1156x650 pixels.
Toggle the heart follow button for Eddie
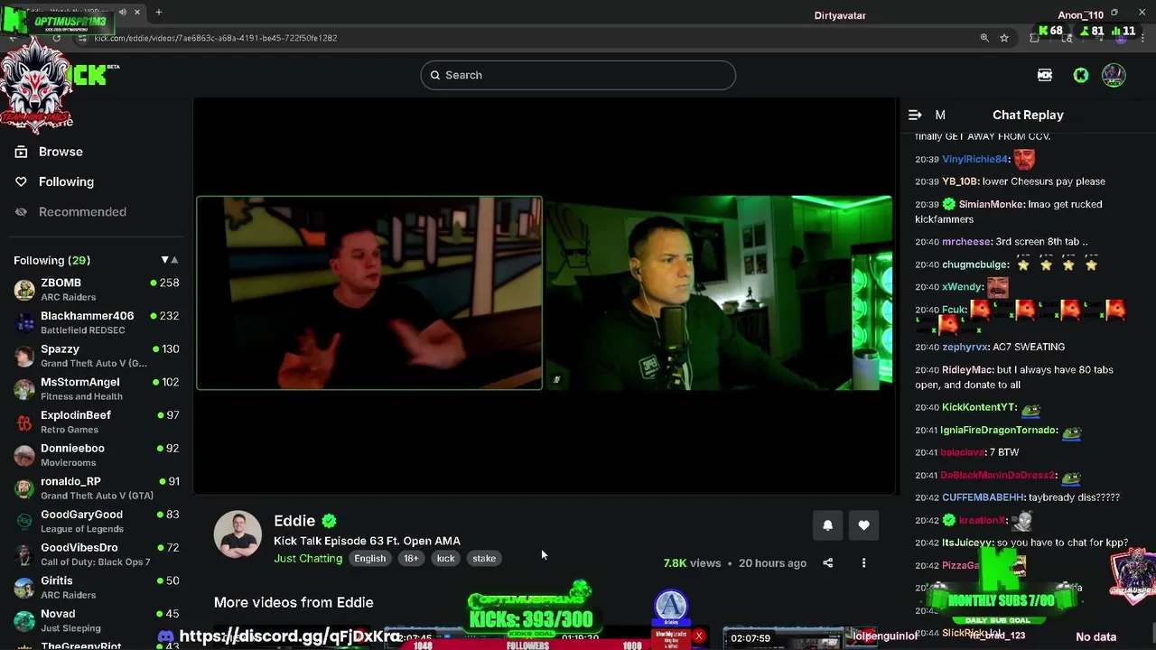point(863,525)
